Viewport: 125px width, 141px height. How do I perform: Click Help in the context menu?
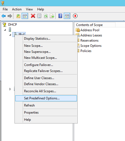(46, 120)
